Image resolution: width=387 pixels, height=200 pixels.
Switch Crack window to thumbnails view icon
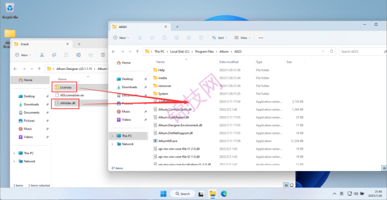click(x=291, y=185)
